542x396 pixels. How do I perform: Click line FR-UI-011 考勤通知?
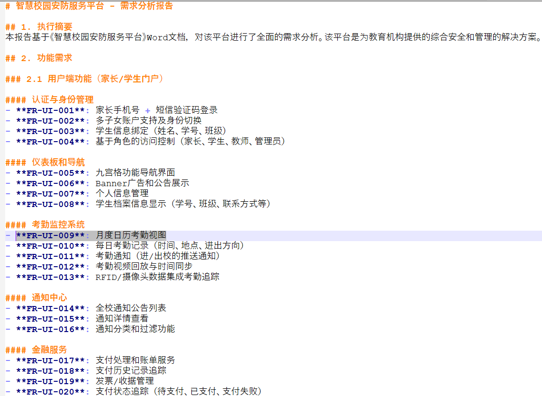click(113, 256)
